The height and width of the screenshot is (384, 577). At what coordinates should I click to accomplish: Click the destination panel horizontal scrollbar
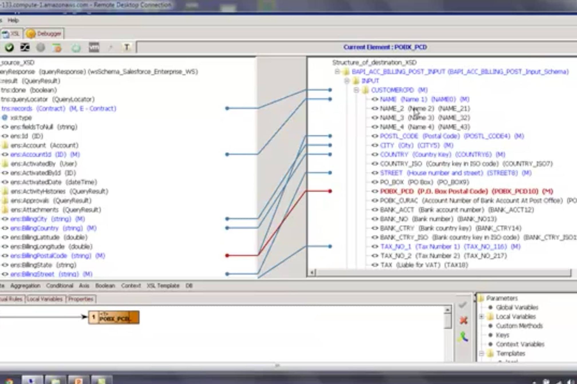pyautogui.click(x=441, y=273)
